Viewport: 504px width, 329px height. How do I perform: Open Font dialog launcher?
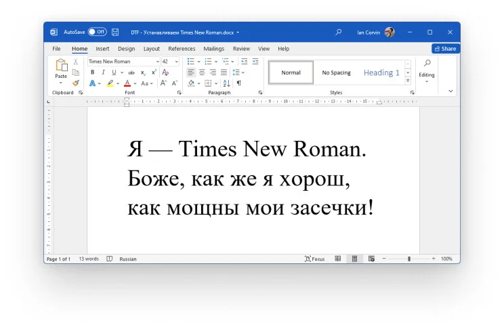(179, 93)
